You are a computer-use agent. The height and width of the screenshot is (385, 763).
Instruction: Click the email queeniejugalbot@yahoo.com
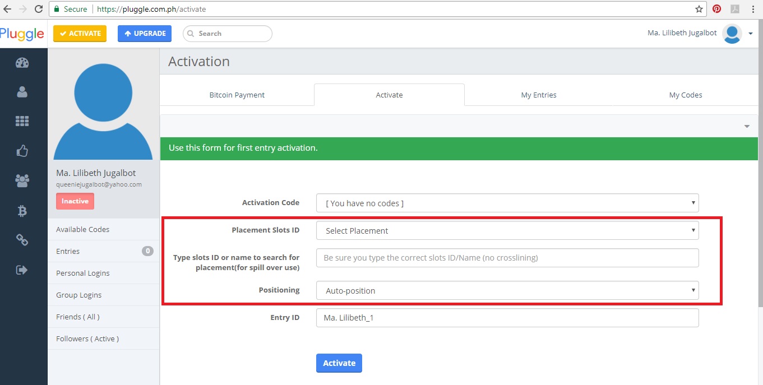click(99, 184)
